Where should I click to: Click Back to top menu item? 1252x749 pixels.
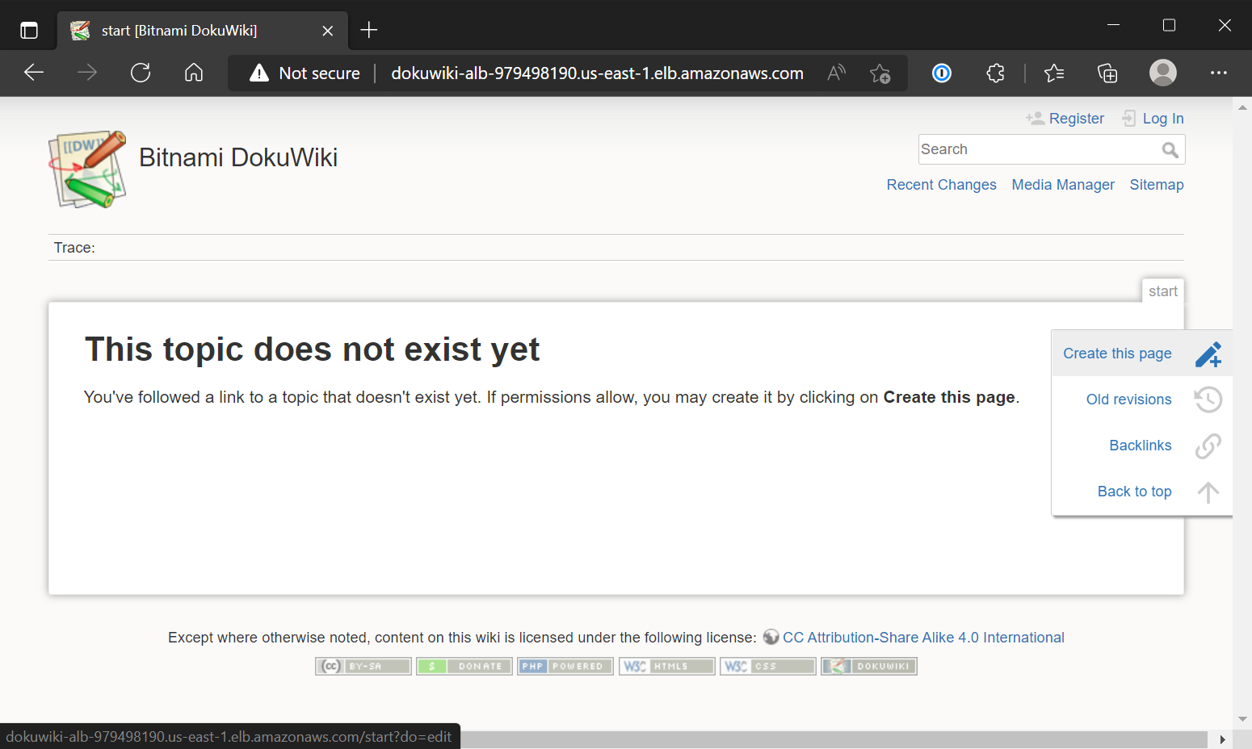(x=1134, y=492)
